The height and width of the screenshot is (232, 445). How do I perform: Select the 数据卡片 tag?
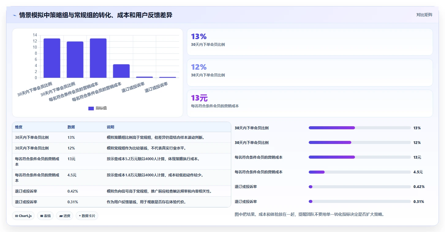87,216
